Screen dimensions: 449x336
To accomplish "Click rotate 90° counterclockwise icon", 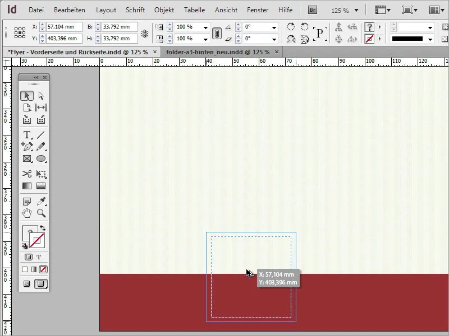I will [305, 27].
